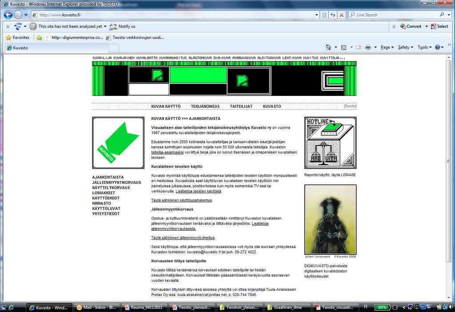Open the Page menu
Image resolution: width=455 pixels, height=312 pixels.
point(387,47)
